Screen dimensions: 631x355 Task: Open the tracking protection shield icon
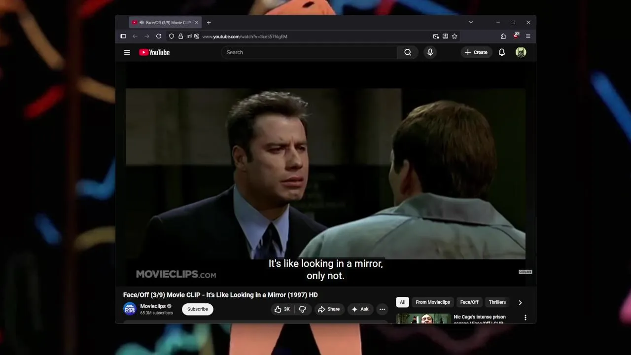(x=172, y=36)
